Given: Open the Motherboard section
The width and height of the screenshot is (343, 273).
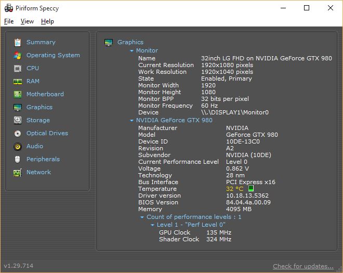Looking at the screenshot, I should pyautogui.click(x=45, y=94).
